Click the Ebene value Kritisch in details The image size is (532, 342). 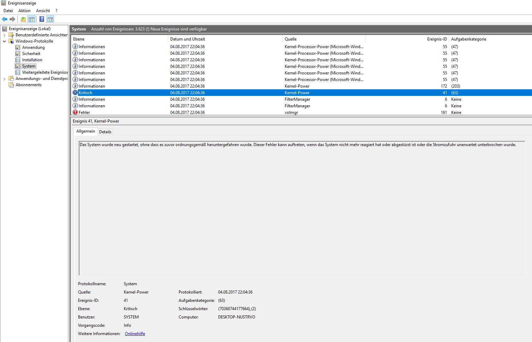(130, 309)
